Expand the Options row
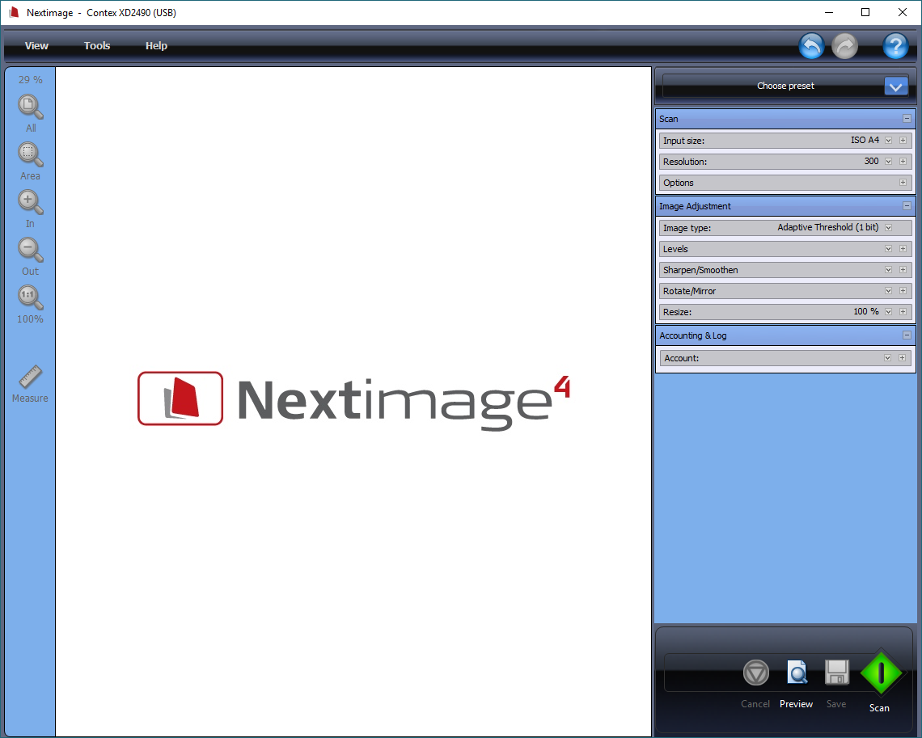The image size is (922, 738). pos(903,183)
